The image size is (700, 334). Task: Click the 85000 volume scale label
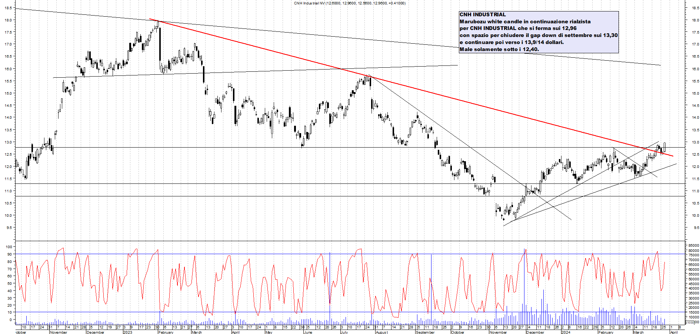694,245
